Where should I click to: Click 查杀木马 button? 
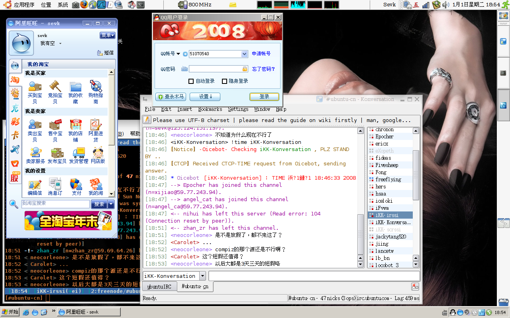(171, 97)
